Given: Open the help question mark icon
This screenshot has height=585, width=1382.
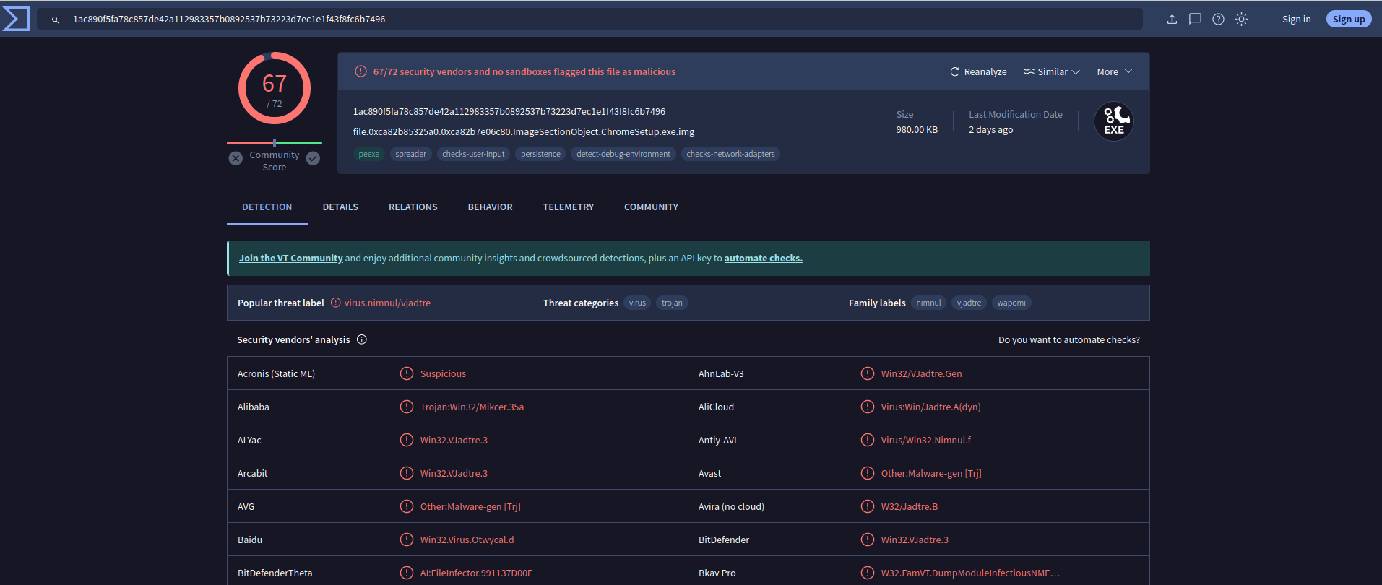Looking at the screenshot, I should coord(1218,19).
